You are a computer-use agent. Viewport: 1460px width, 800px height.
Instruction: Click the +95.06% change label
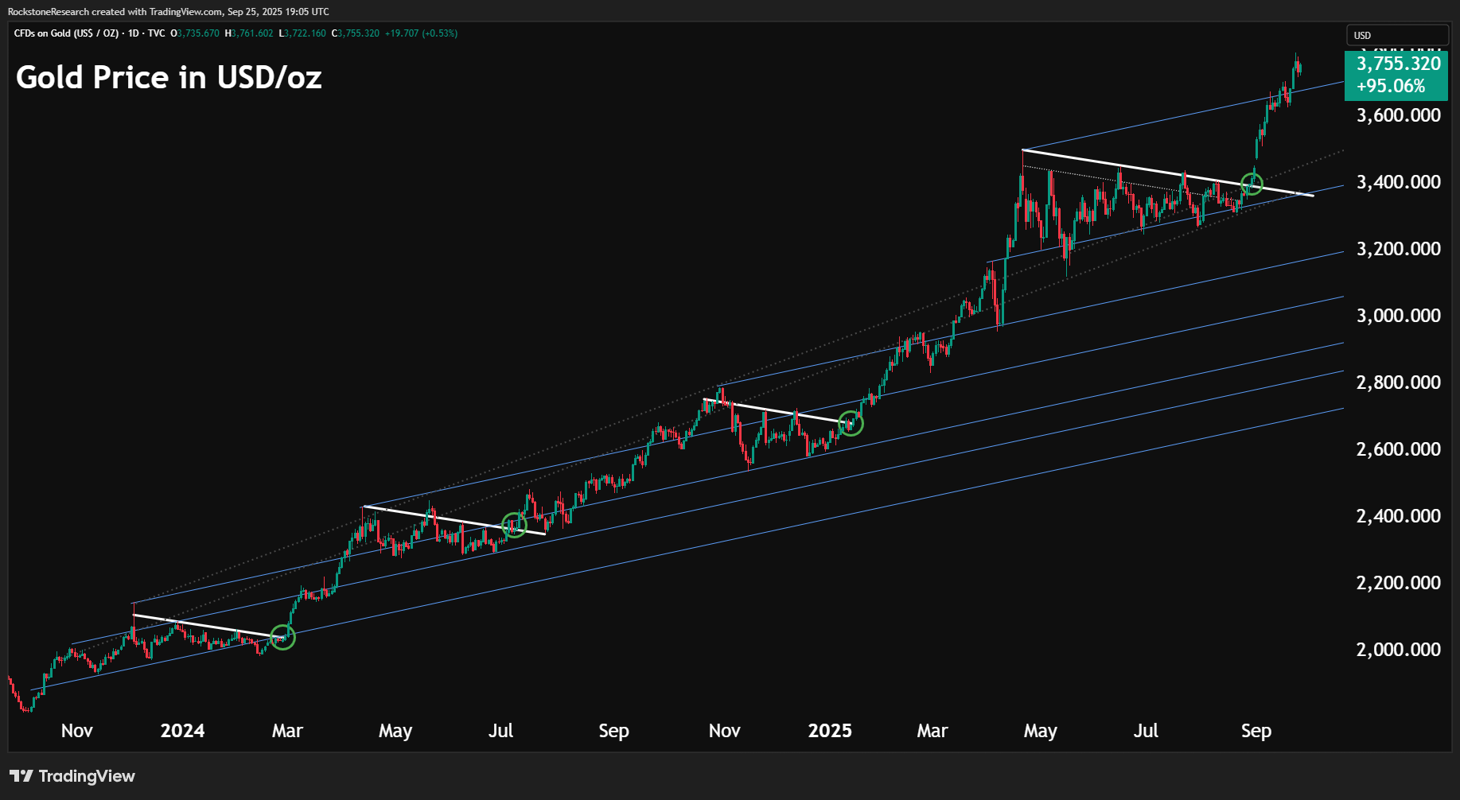click(x=1391, y=87)
